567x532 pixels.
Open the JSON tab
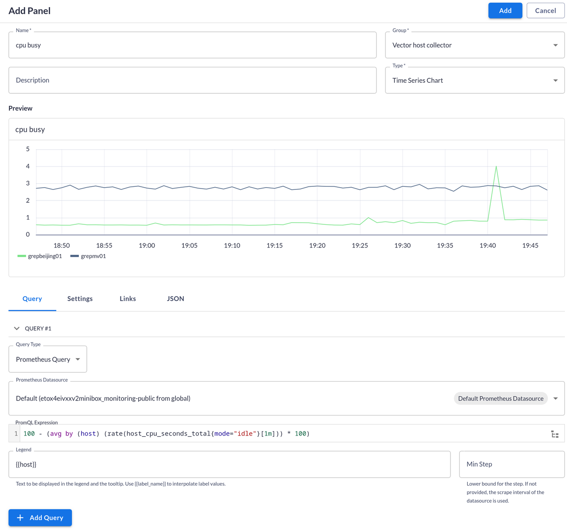175,299
